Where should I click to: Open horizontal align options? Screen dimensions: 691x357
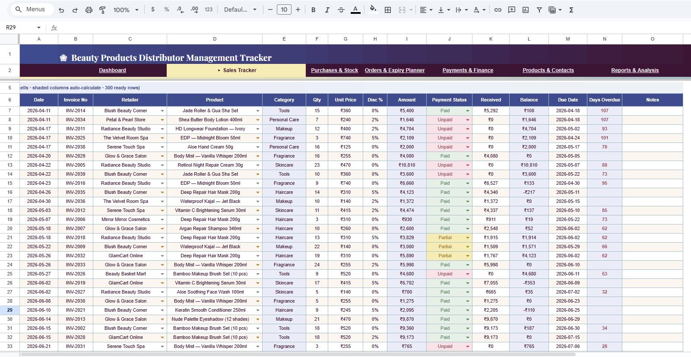click(x=426, y=9)
